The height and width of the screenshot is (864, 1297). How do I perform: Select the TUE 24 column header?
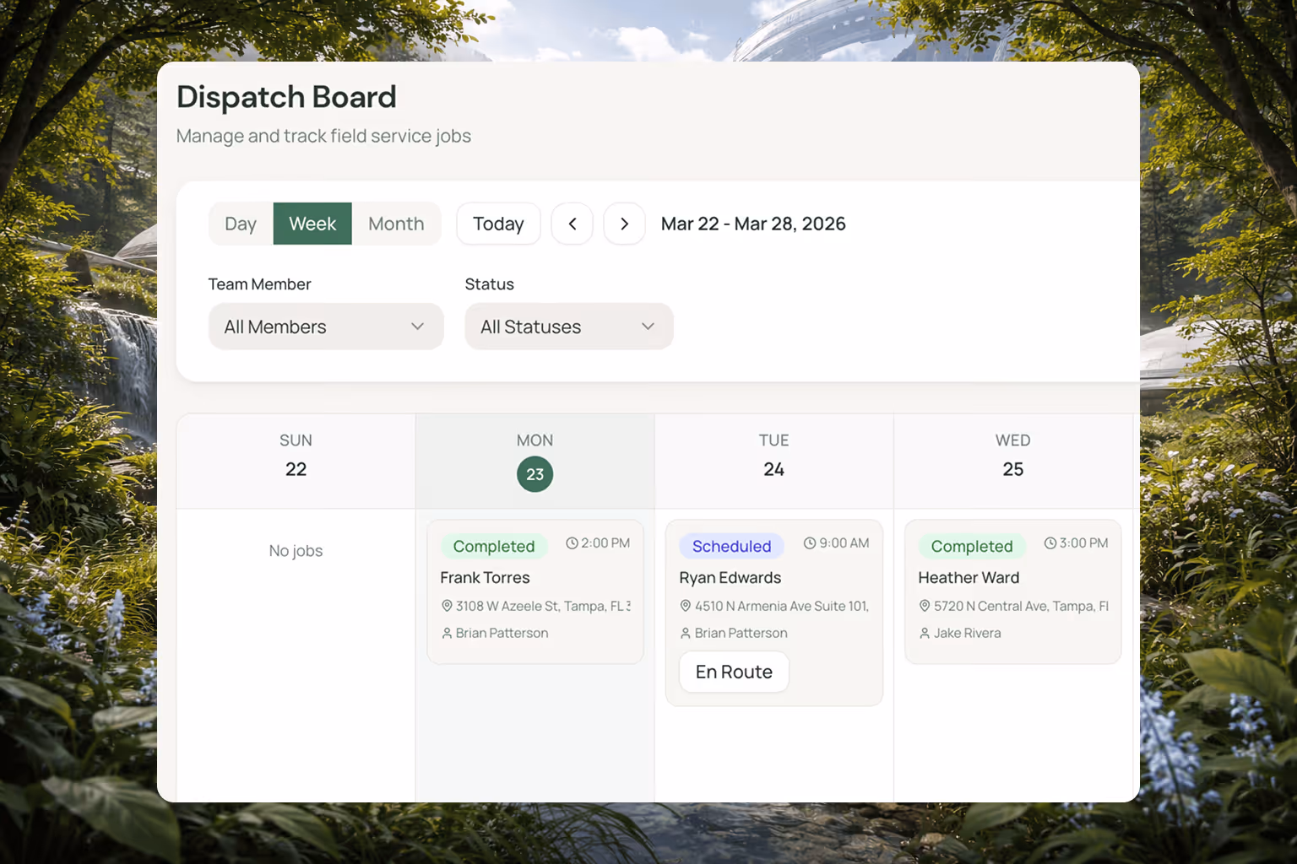(774, 461)
